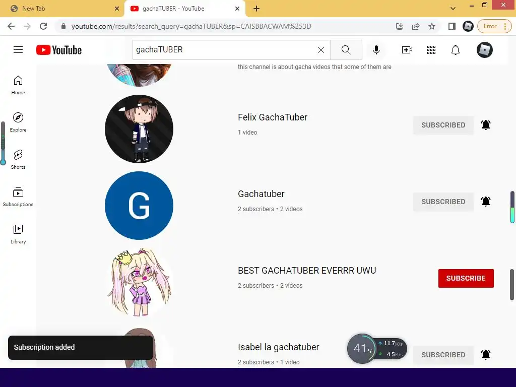
Task: Close the gachaTUBER - YouTube tab
Action: [x=237, y=9]
